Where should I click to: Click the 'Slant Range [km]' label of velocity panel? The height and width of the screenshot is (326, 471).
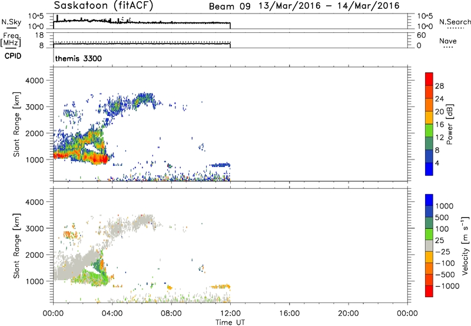pos(16,246)
